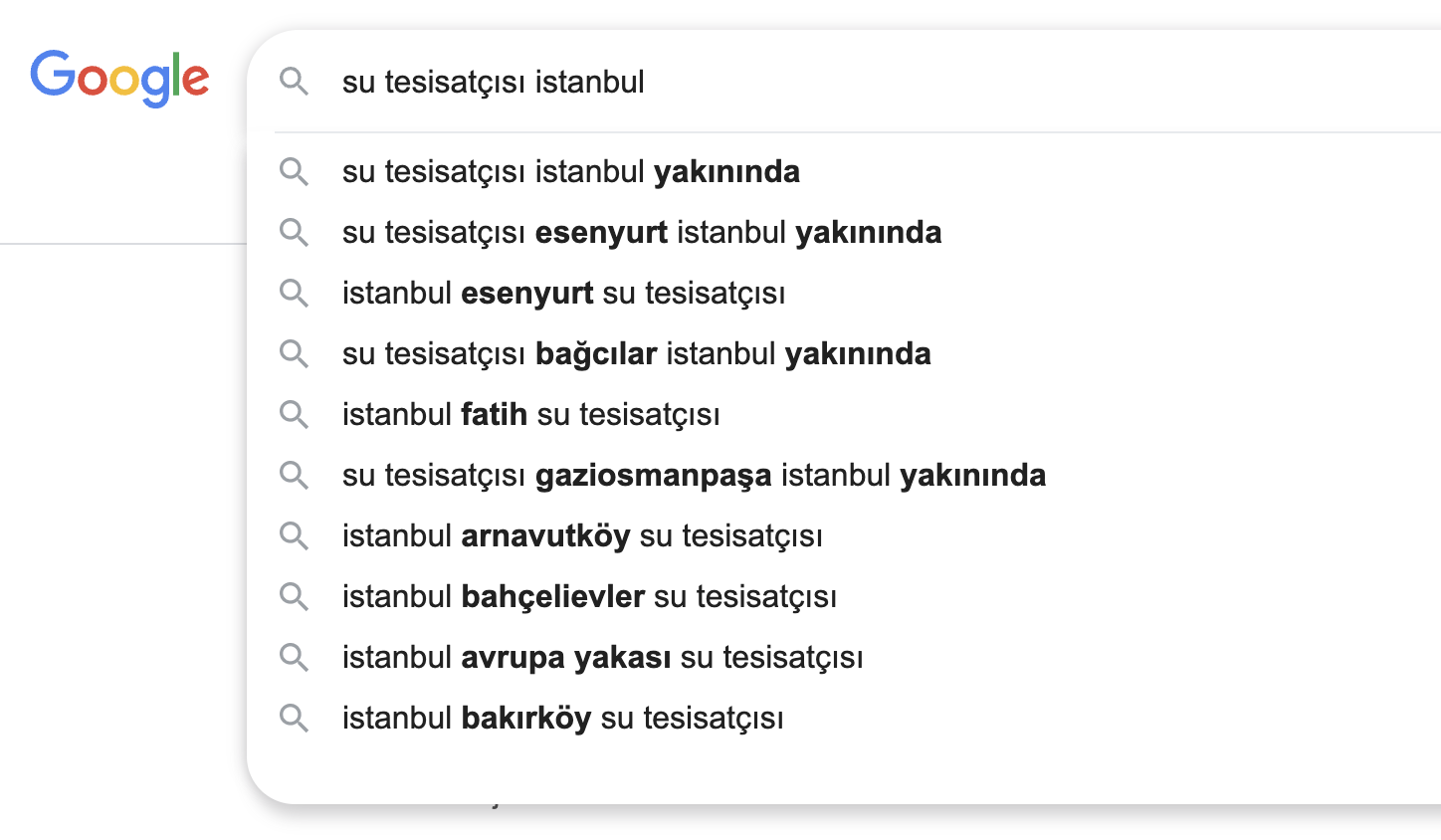Click the search icon beside 'su tesisatçısı istanbul yakınında'
The width and height of the screenshot is (1441, 840).
click(295, 171)
